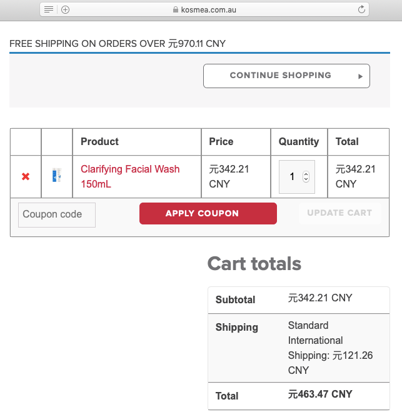402x417 pixels.
Task: Click the kosmea.com.au URL text
Action: [208, 10]
